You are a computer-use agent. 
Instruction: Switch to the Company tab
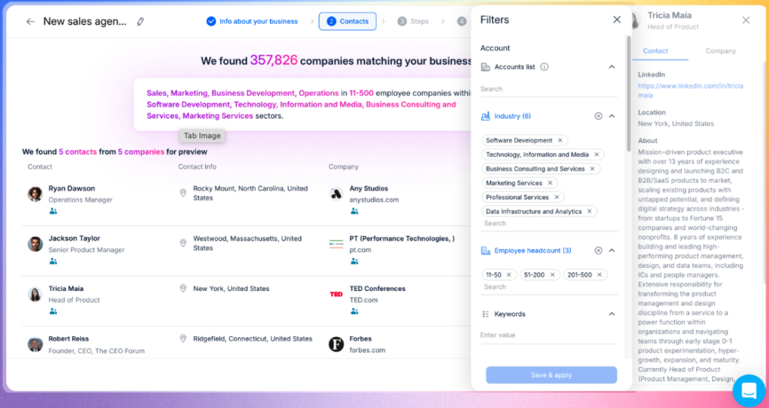point(720,51)
